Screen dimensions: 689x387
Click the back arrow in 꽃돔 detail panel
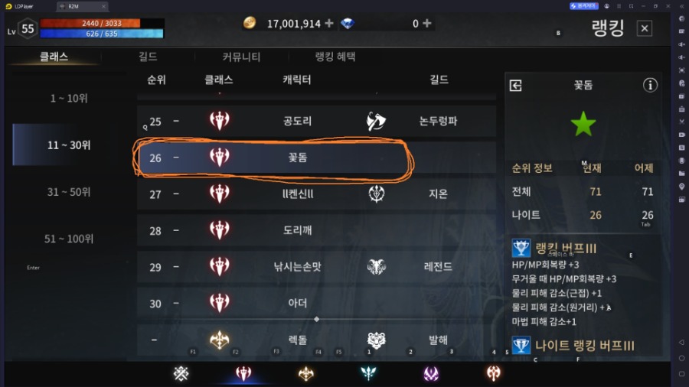coord(516,85)
